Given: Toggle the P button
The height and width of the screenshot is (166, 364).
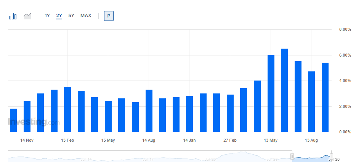Looking at the screenshot, I should tap(109, 16).
